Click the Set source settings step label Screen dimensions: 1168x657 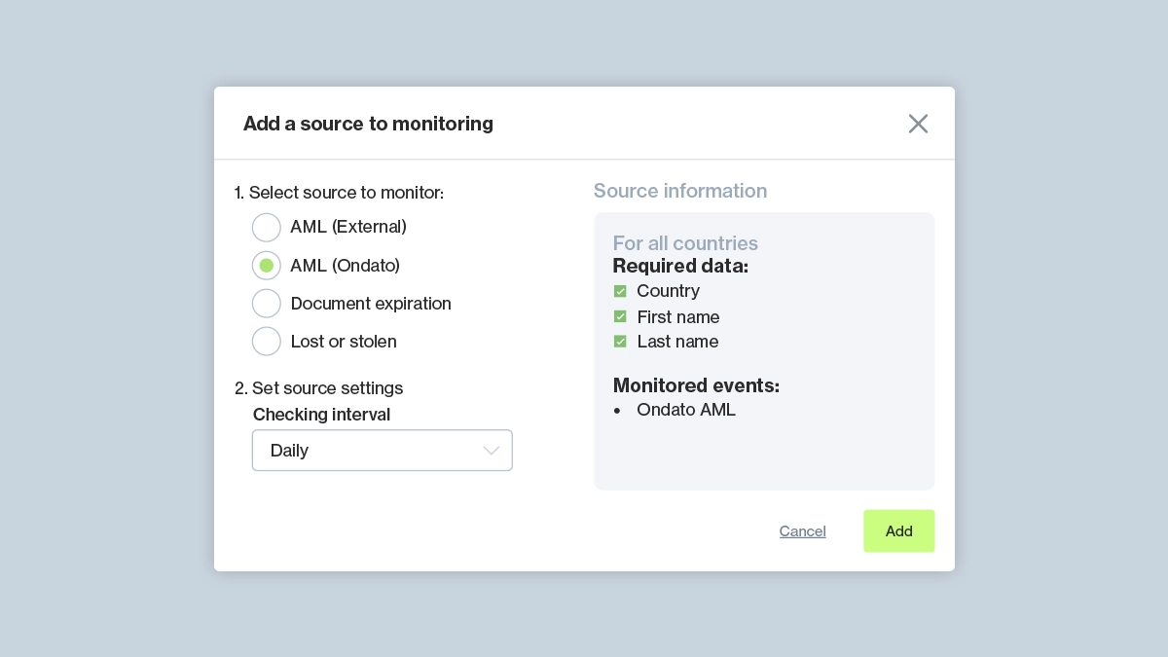tap(318, 388)
